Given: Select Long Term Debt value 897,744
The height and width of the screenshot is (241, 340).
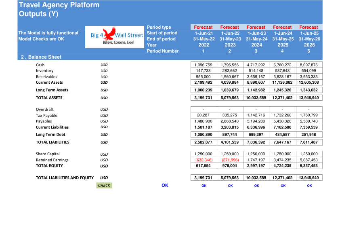Looking at the screenshot, I should [230, 135].
